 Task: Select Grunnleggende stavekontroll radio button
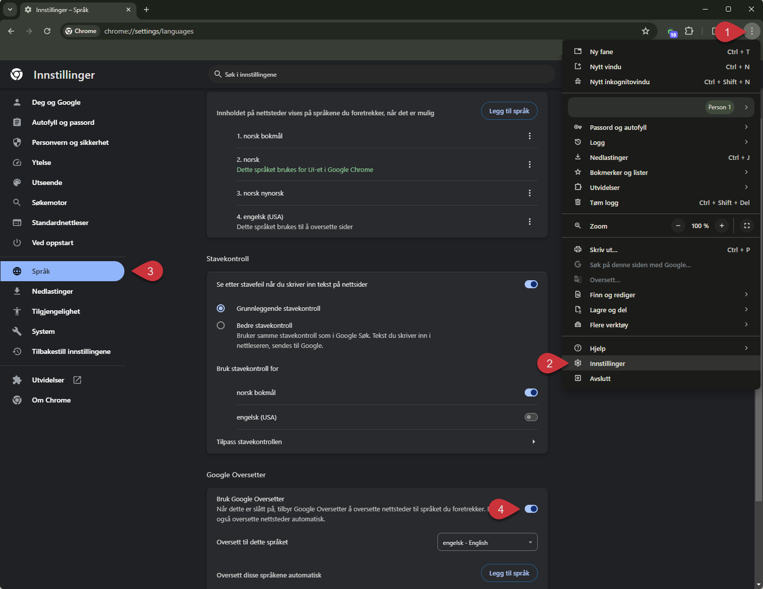click(221, 308)
